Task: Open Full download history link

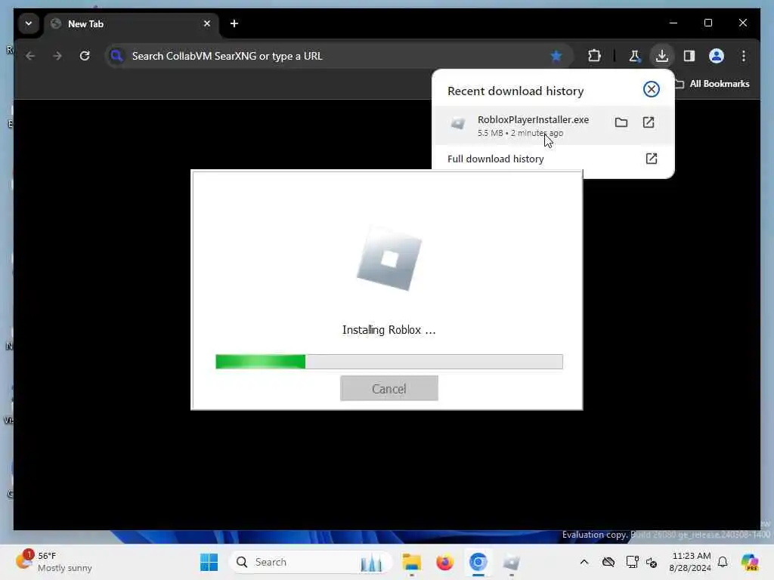Action: [x=496, y=159]
